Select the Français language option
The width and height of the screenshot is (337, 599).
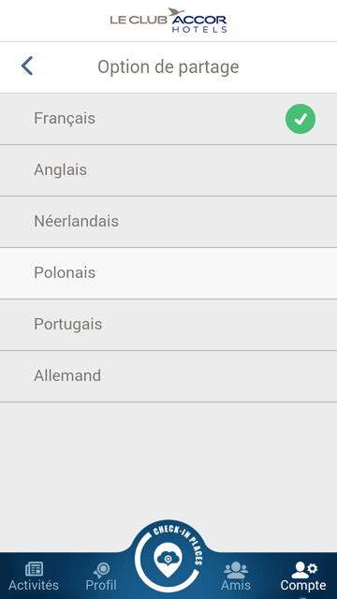tap(168, 119)
